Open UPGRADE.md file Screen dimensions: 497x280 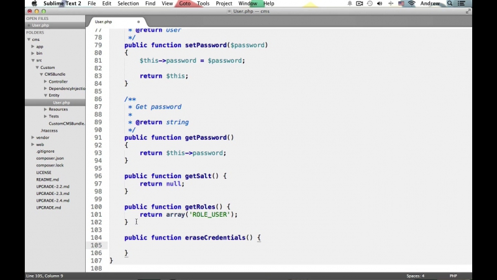pos(48,208)
